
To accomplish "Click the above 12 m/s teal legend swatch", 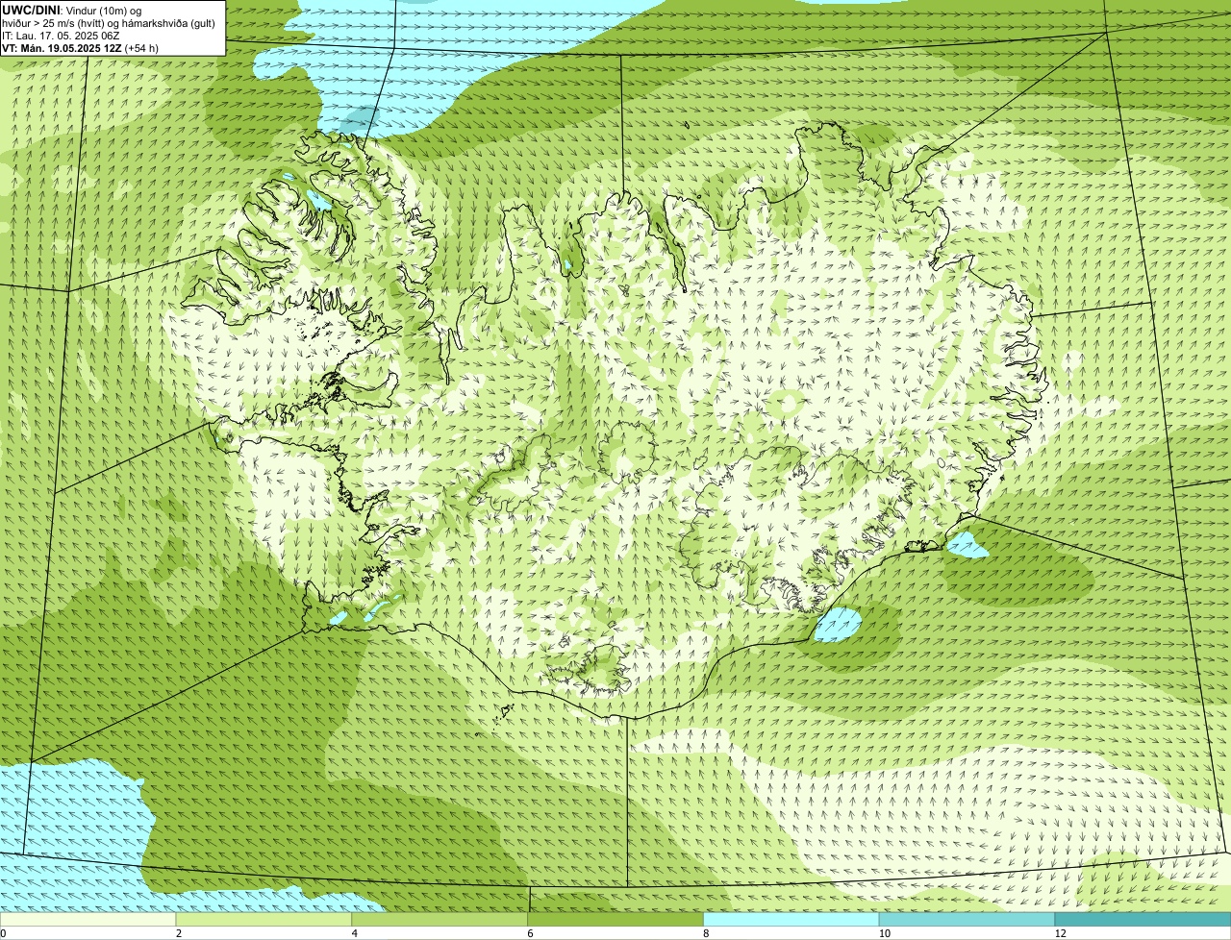I will [x=1143, y=920].
